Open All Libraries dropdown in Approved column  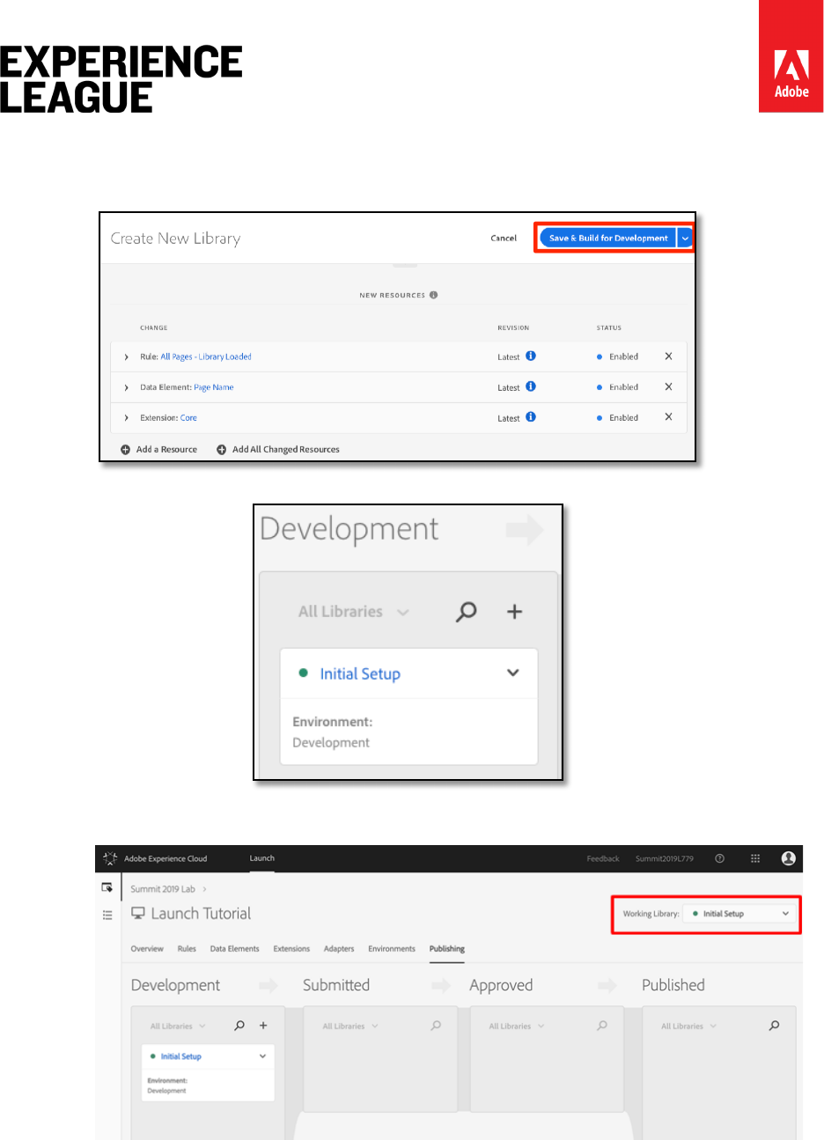click(517, 1026)
